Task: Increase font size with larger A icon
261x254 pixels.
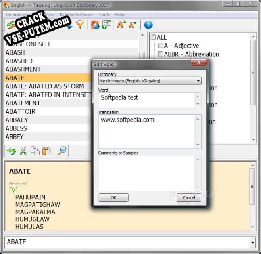Action: pos(121,25)
